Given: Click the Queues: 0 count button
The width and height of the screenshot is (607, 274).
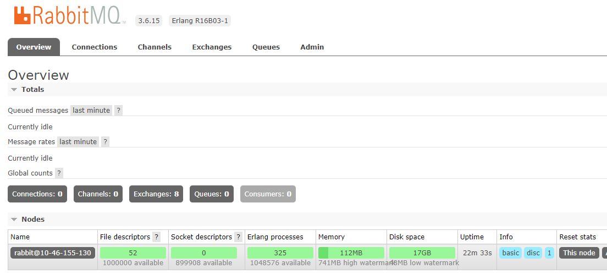Looking at the screenshot, I should click(211, 194).
